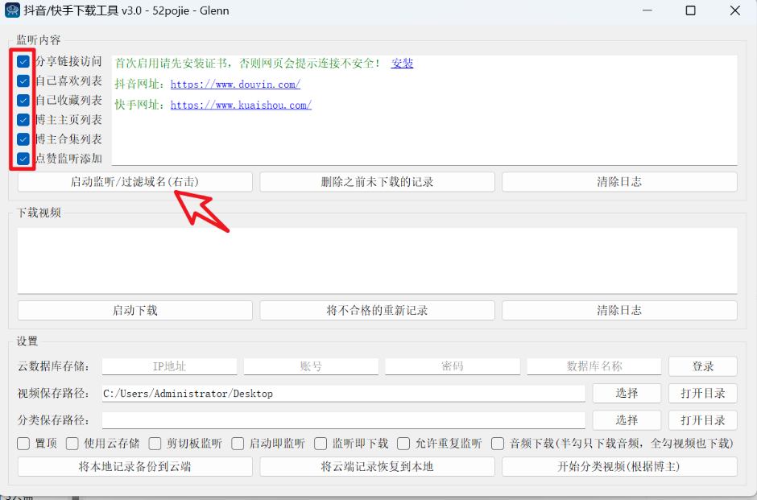Enable 允许重复监听 checkbox
Viewport: 757px width, 500px height.
(403, 444)
